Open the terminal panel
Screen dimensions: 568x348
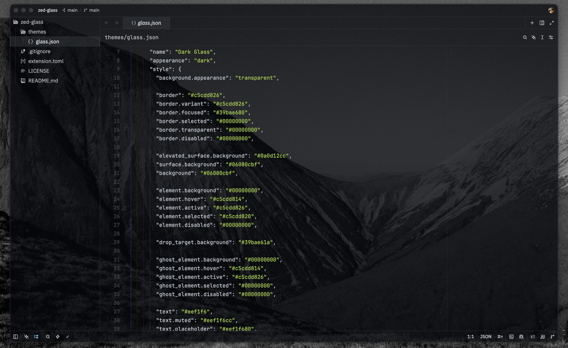[x=511, y=337]
